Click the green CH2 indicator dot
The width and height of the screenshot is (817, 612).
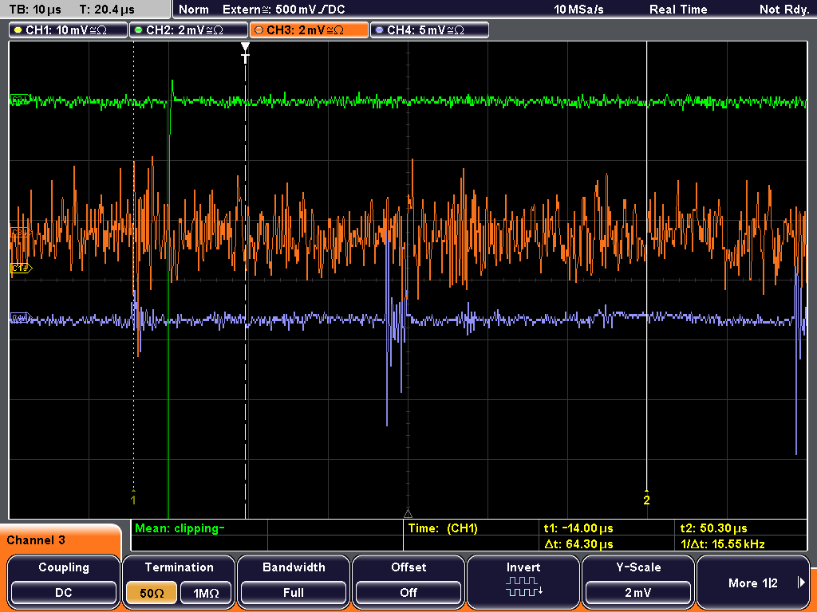tap(139, 30)
